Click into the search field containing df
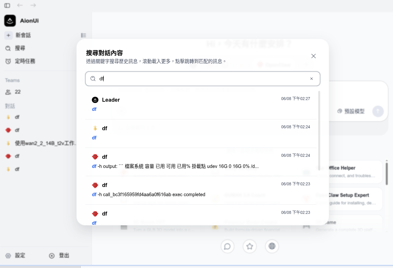 202,79
